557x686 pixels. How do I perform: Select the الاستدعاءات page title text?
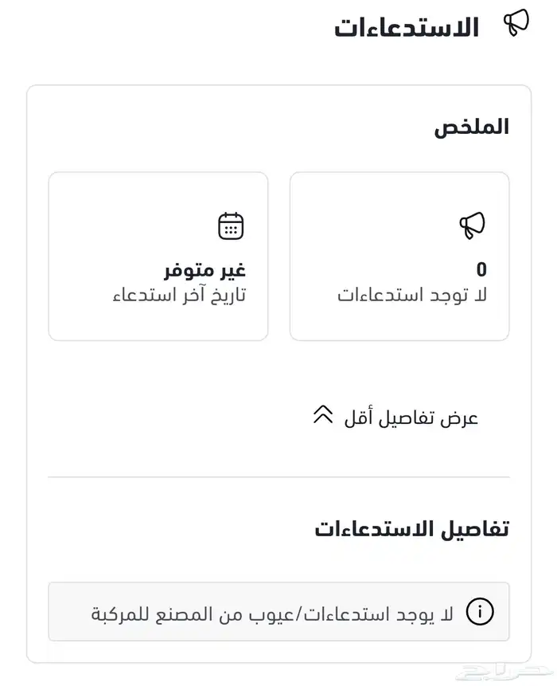[x=406, y=28]
